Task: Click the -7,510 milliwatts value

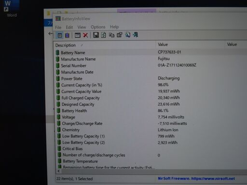Action: pos(172,123)
